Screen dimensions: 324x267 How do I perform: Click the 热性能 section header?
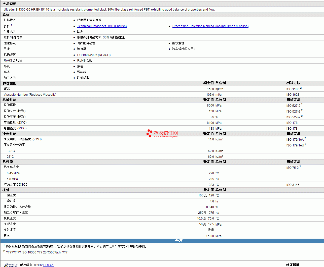point(8,162)
